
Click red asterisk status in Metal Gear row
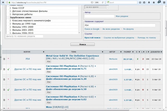click(x=8, y=59)
